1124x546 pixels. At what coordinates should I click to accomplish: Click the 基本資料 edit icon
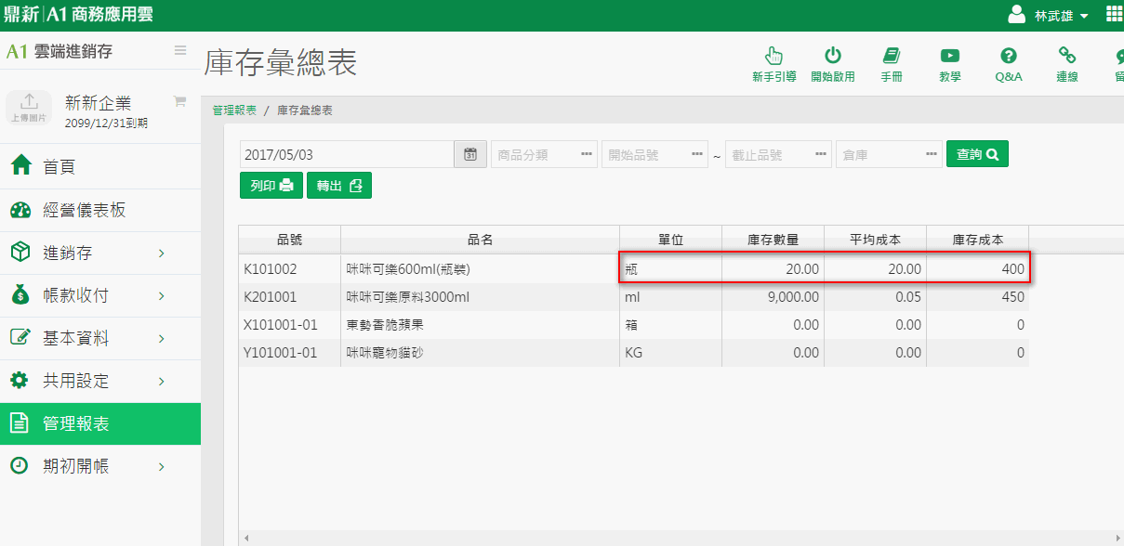pos(20,338)
